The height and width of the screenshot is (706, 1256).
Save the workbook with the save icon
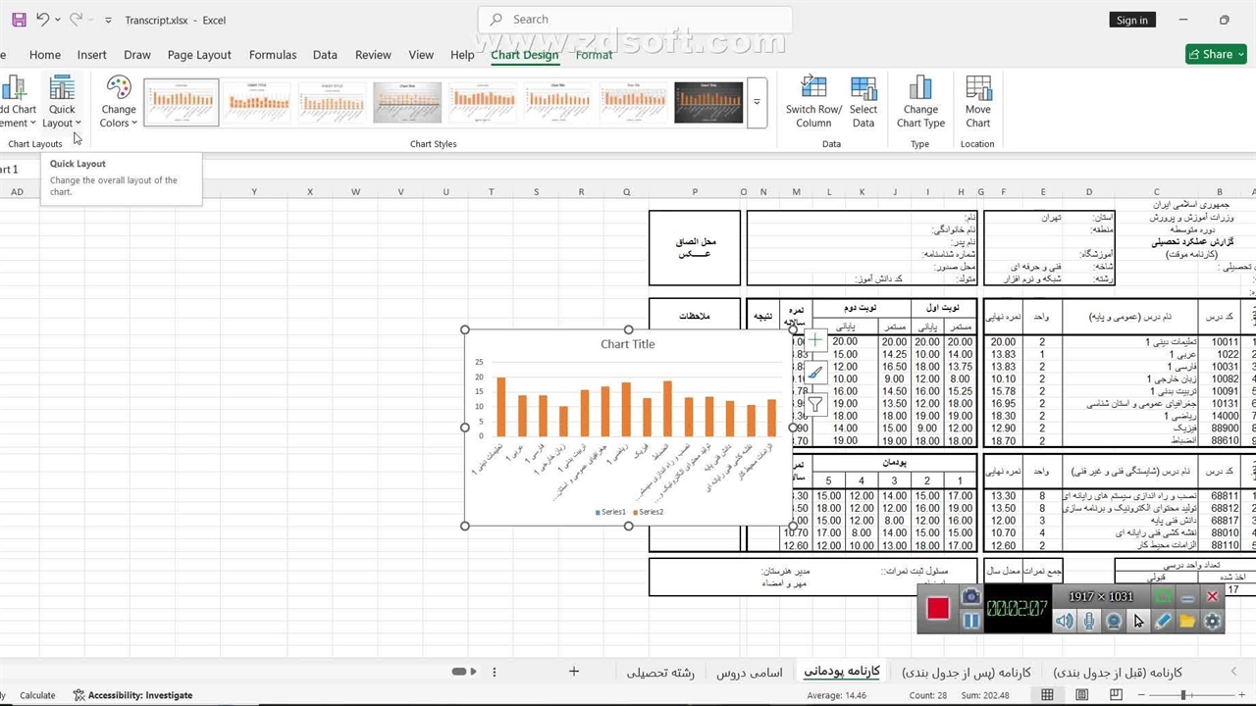19,20
